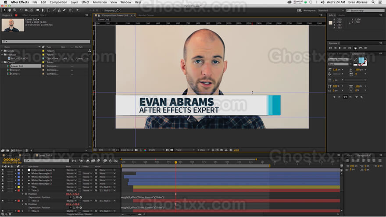Click the eyedropper in Character panel
The width and height of the screenshot is (386, 217).
click(x=355, y=59)
